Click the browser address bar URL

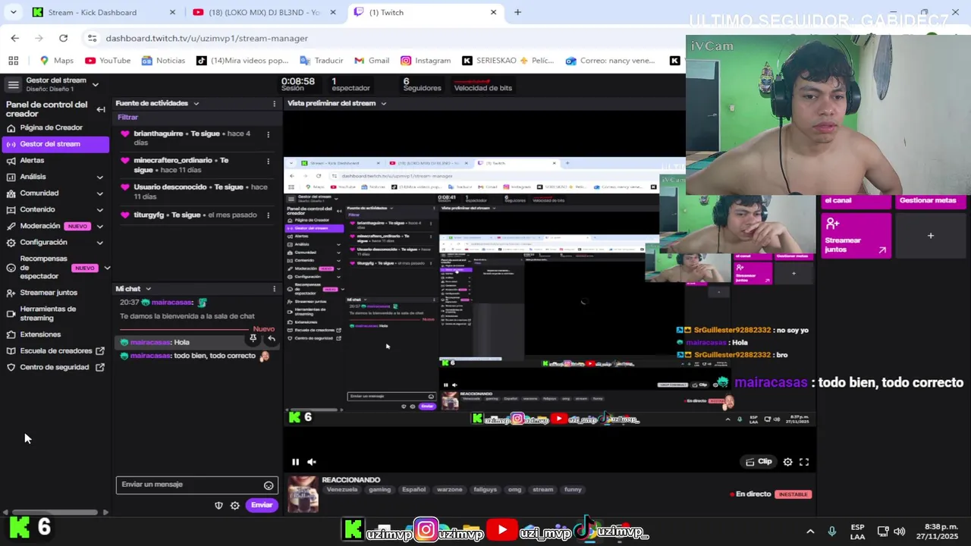[x=206, y=38]
